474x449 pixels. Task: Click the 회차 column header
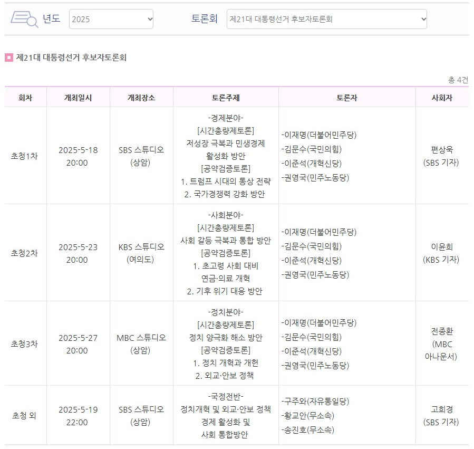[25, 97]
